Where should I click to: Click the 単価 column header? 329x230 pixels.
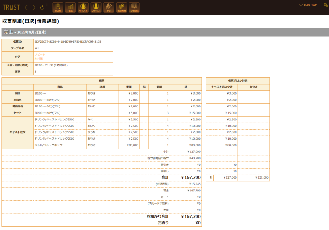[129, 87]
